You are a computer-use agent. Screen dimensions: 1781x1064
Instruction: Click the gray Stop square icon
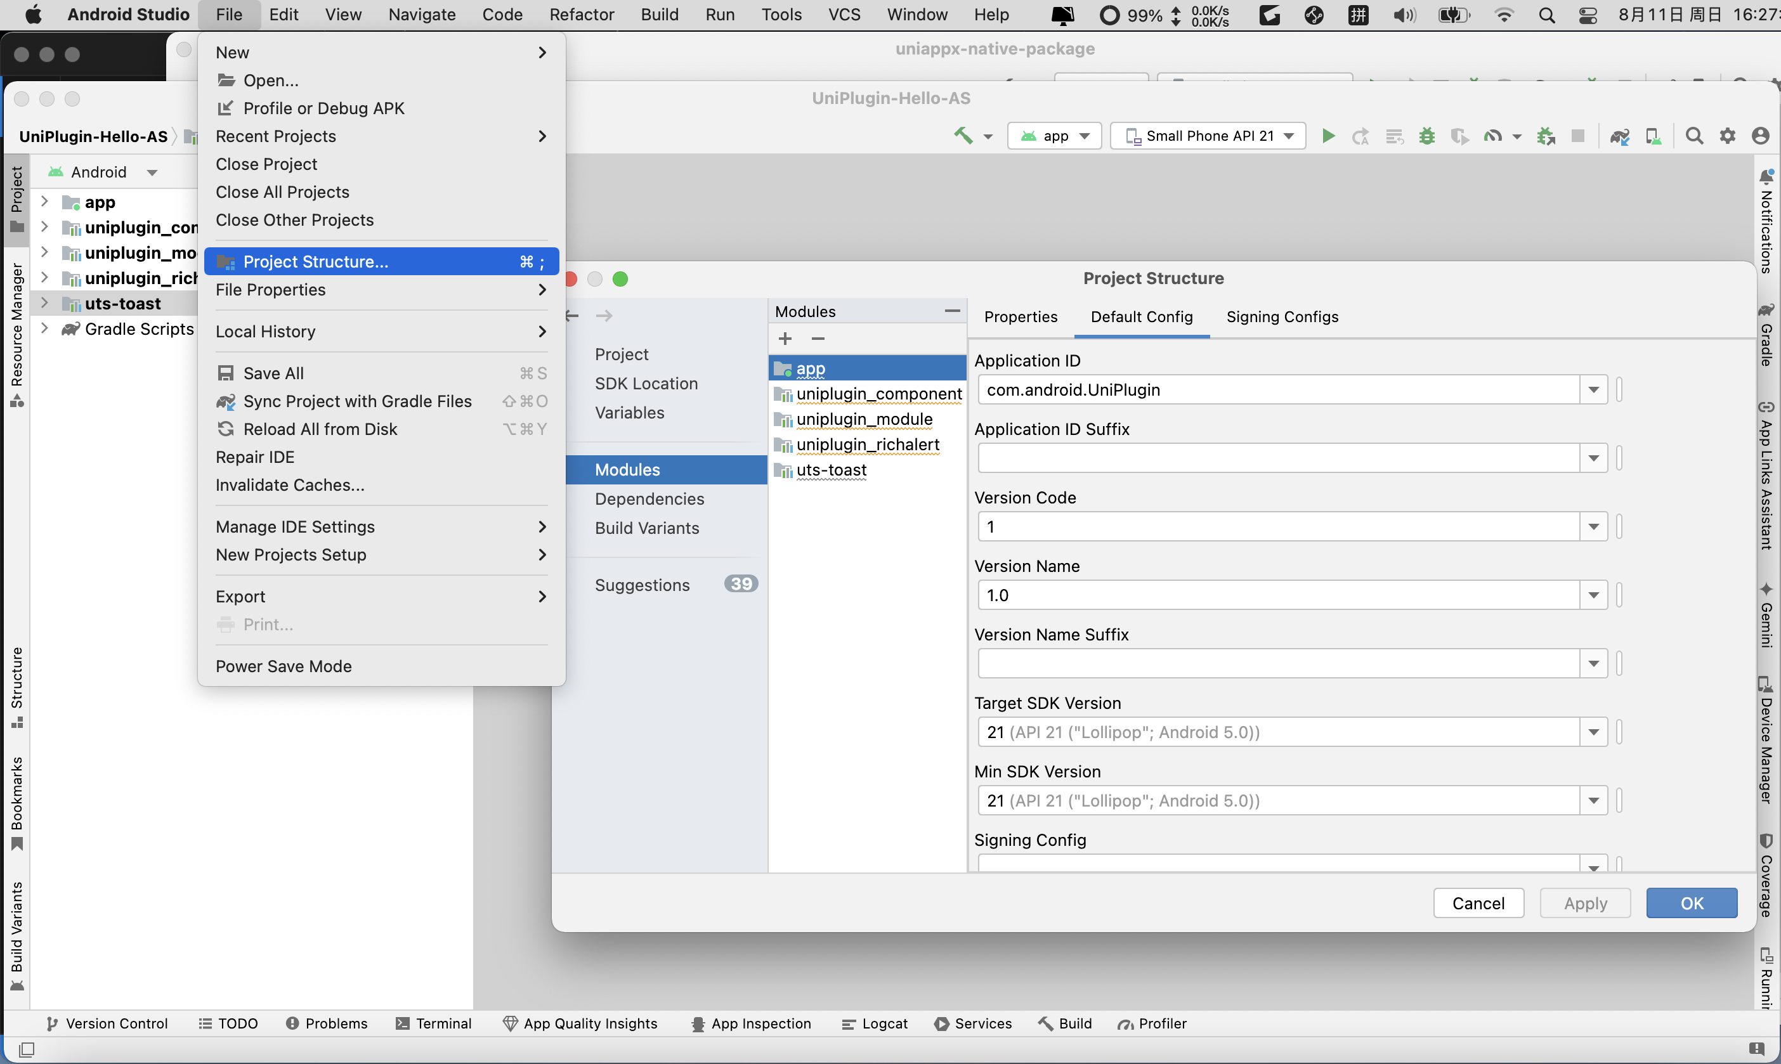tap(1577, 136)
